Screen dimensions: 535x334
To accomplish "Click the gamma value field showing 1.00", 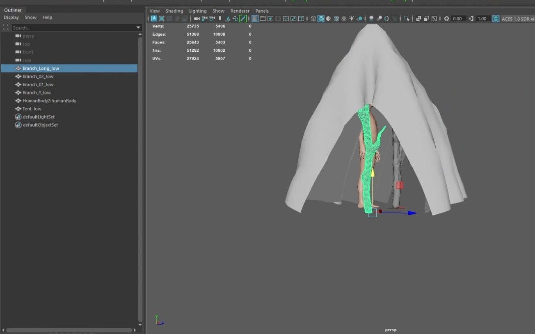I will click(482, 19).
